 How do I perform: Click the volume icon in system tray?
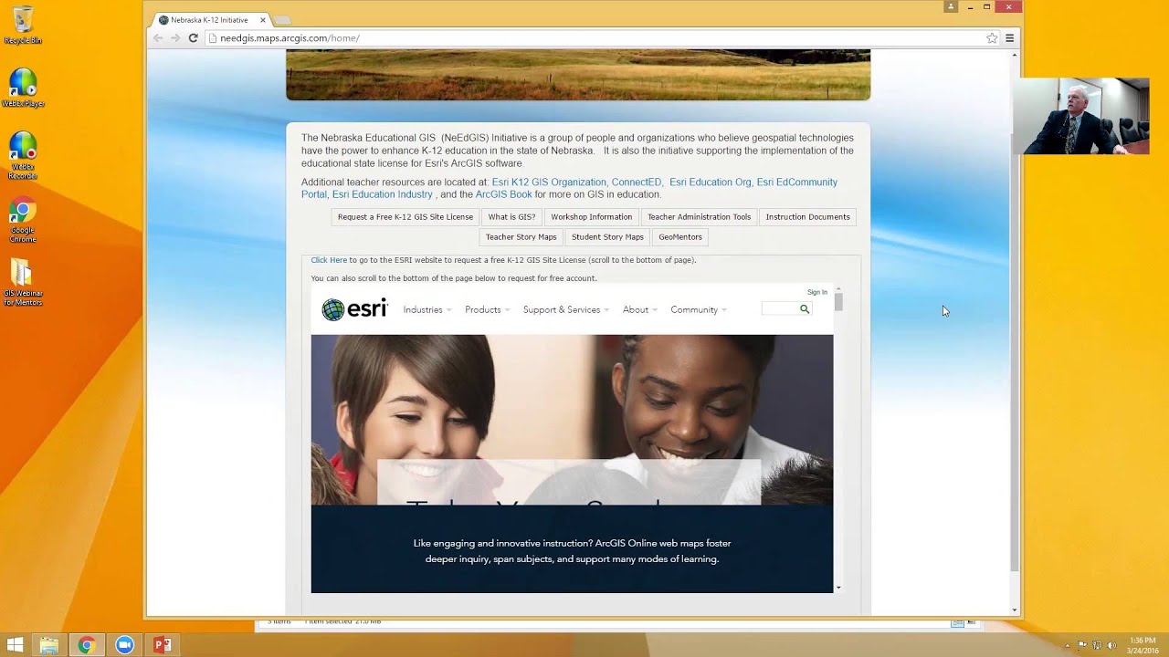click(1112, 645)
